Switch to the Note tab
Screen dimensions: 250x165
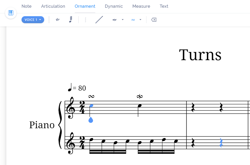[26, 6]
